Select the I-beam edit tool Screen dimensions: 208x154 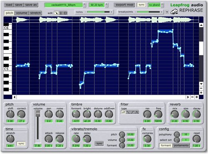[61, 13]
